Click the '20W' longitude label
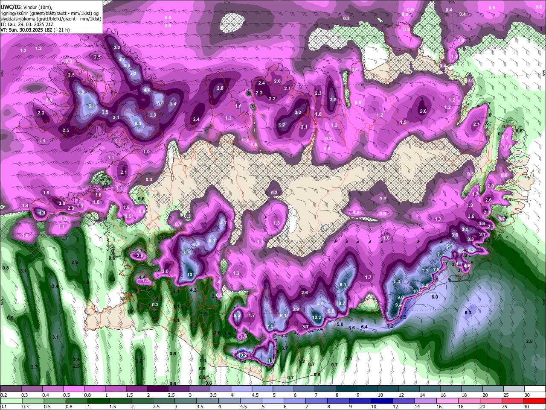546x410 pixels. click(227, 2)
